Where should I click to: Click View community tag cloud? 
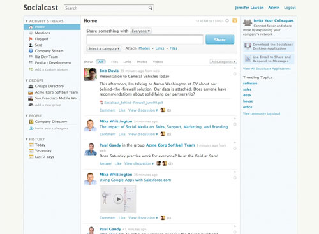point(262,113)
